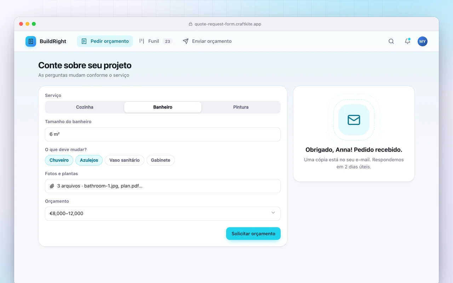The width and height of the screenshot is (453, 283).
Task: Click the Funil count badge 23
Action: coord(167,41)
